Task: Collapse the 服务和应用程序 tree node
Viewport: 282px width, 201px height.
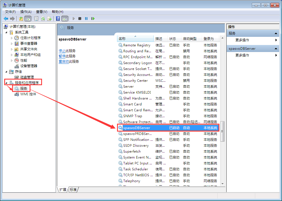Action: pos(6,83)
